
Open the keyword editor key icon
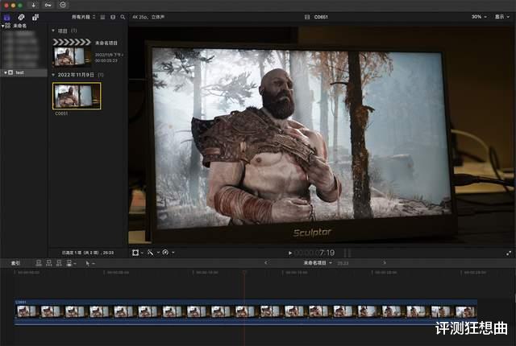coord(48,5)
